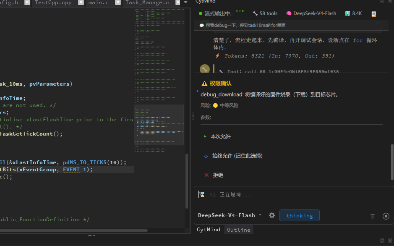Close the Task_Manage.c tab

pyautogui.click(x=177, y=3)
